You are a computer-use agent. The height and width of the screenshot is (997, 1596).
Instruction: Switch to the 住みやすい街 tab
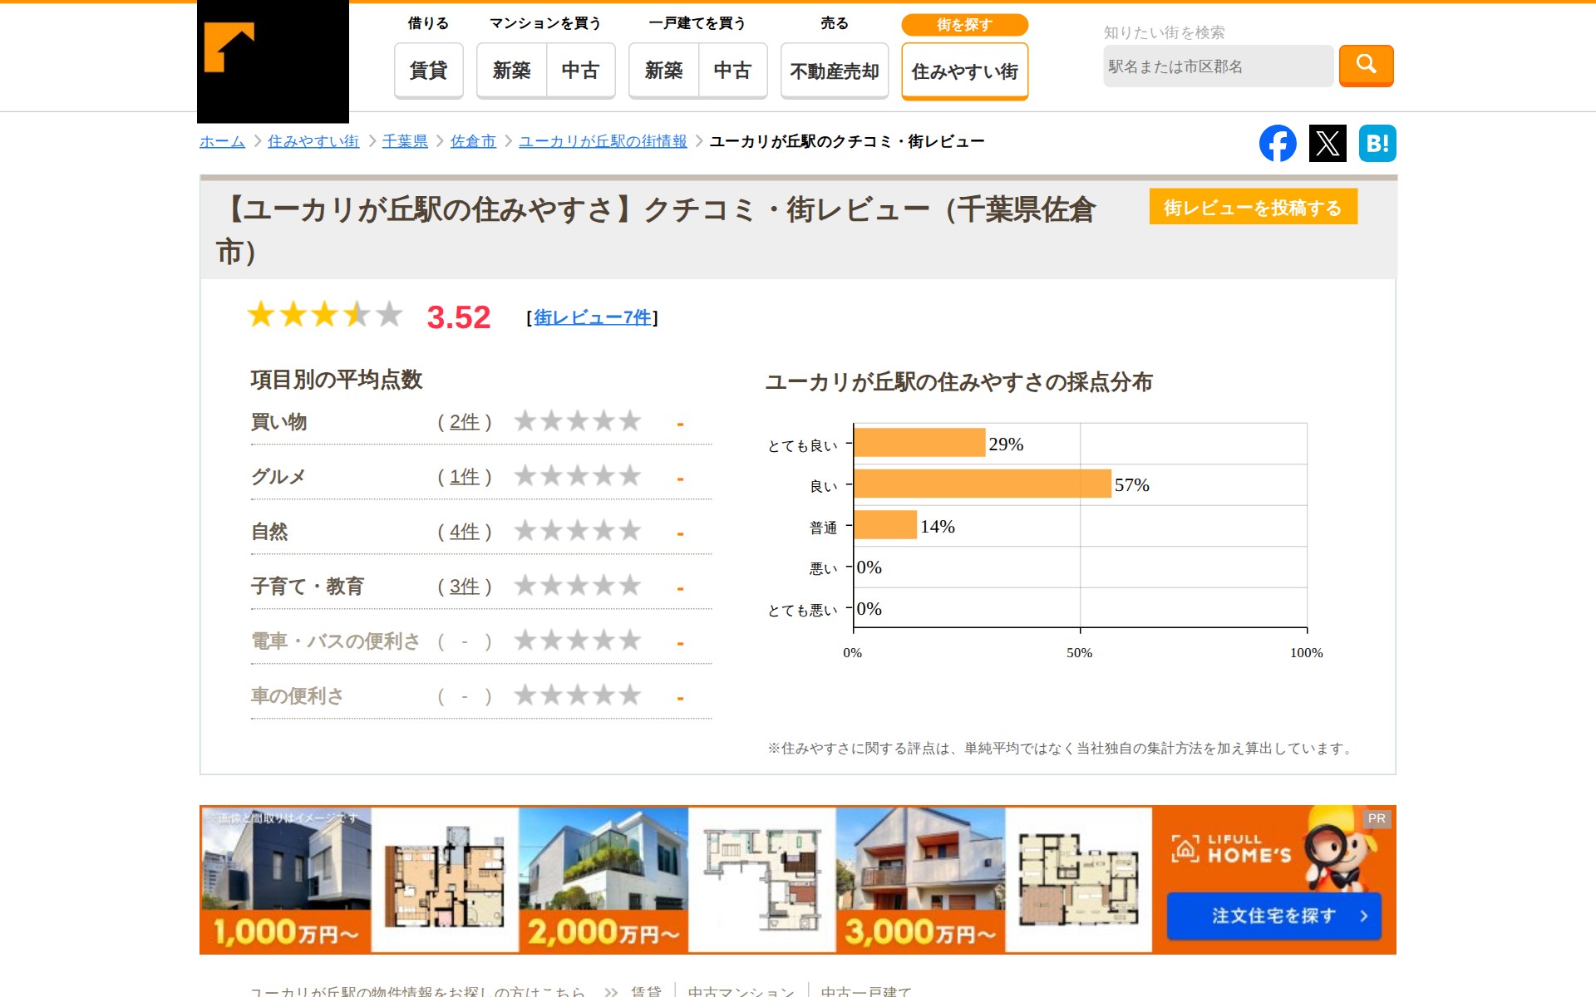click(x=963, y=72)
